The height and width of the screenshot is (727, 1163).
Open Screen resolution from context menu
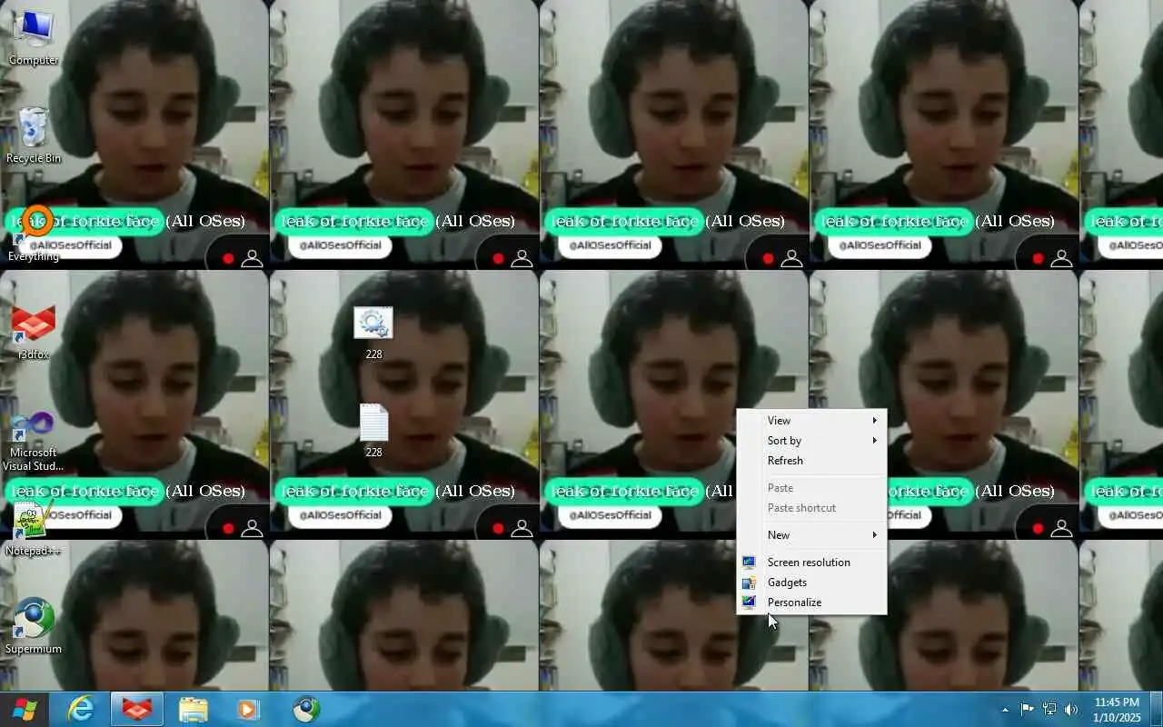(x=811, y=563)
